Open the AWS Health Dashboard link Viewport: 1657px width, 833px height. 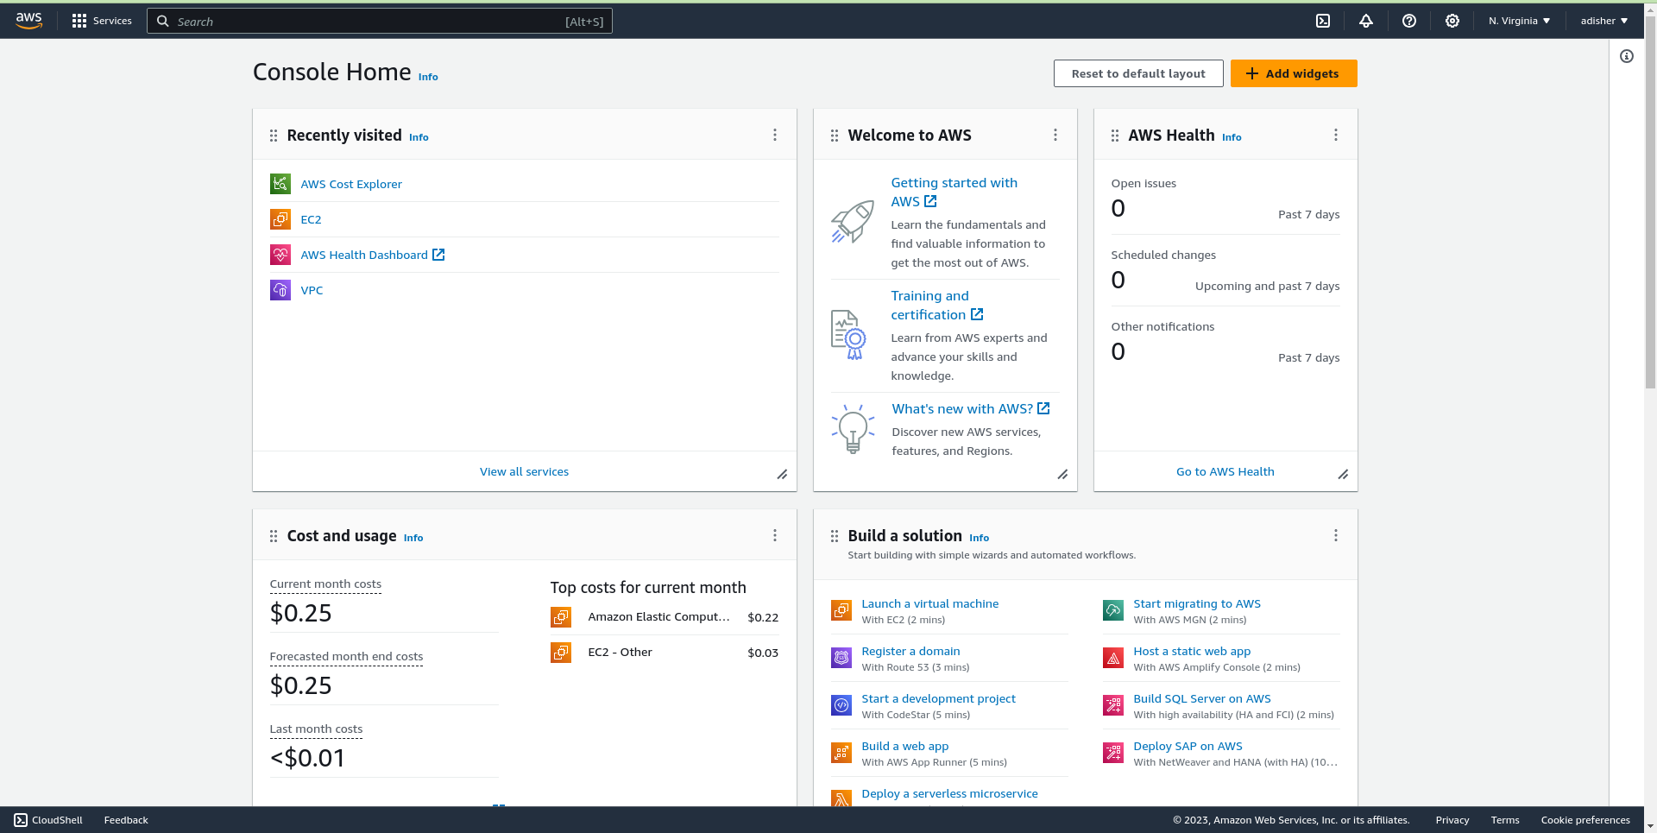point(372,255)
